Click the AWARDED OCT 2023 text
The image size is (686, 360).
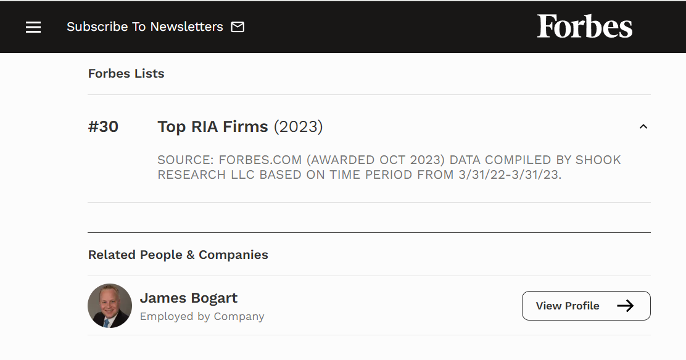point(375,160)
